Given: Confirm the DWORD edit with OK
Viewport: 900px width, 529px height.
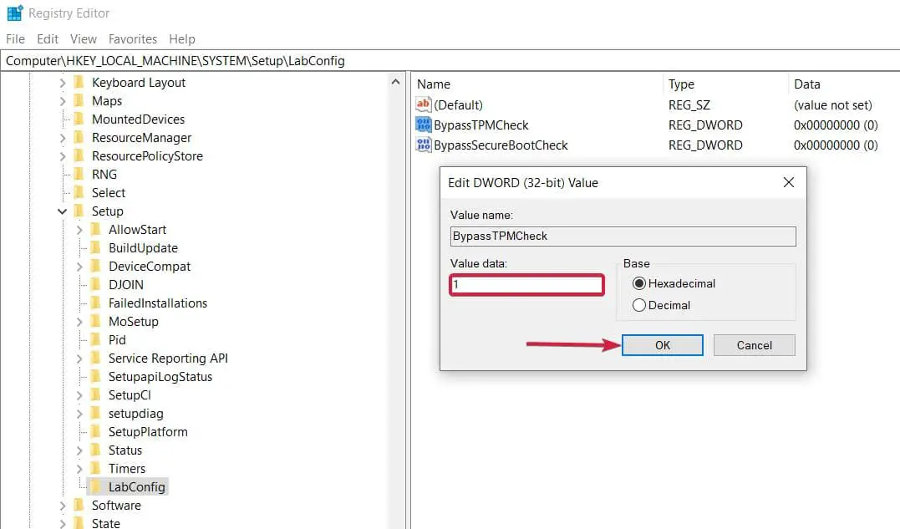Looking at the screenshot, I should [x=663, y=345].
